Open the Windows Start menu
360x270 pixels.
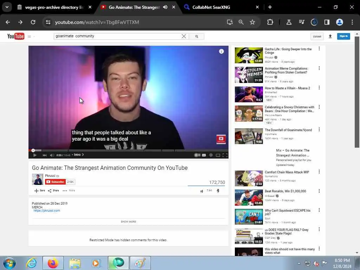(x=9, y=263)
